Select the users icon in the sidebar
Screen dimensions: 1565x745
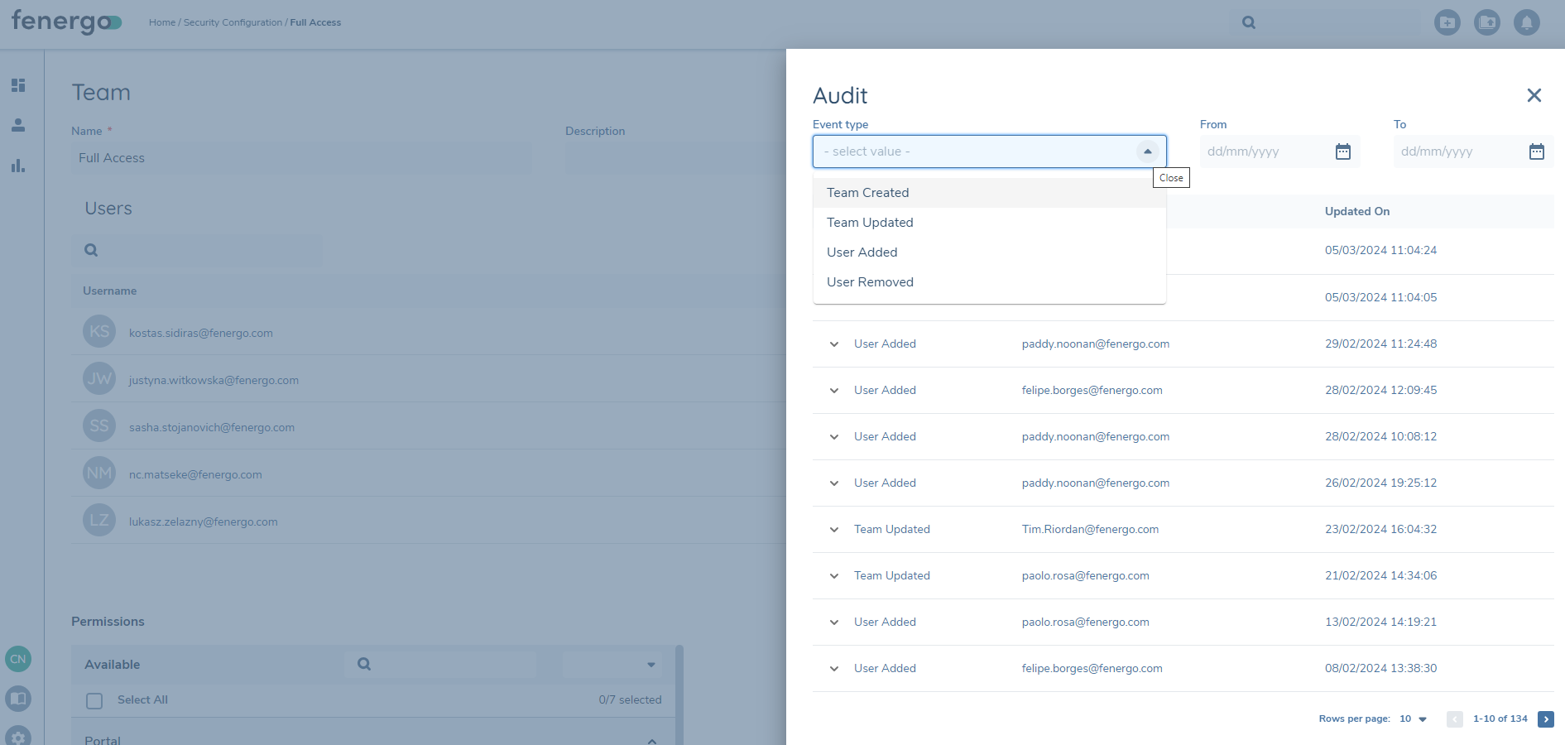[x=18, y=125]
